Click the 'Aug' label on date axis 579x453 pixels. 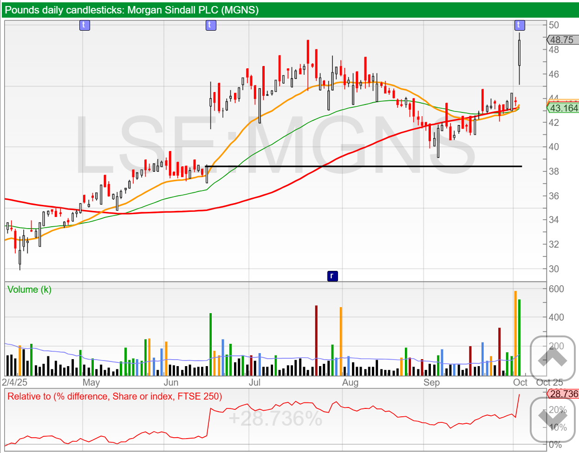tap(350, 382)
